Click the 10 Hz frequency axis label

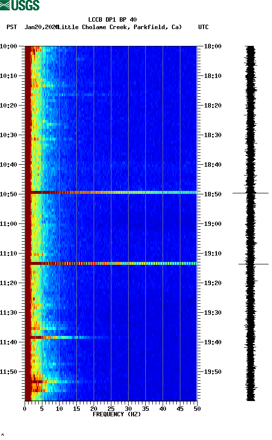59,409
